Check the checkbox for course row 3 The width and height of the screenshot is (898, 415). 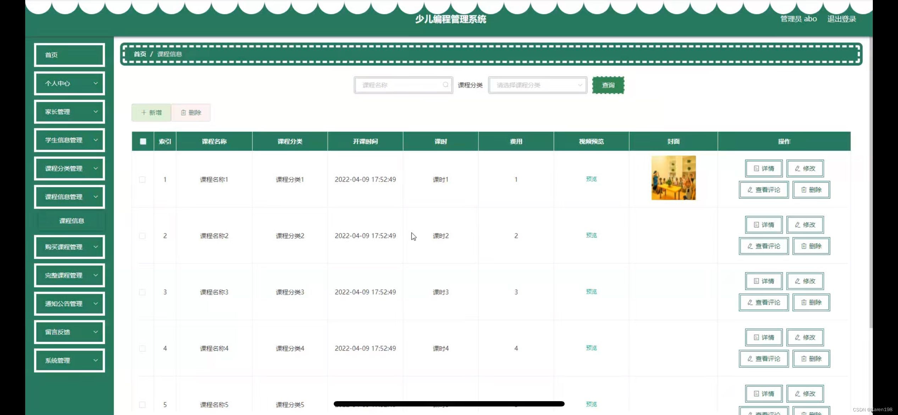pos(142,292)
